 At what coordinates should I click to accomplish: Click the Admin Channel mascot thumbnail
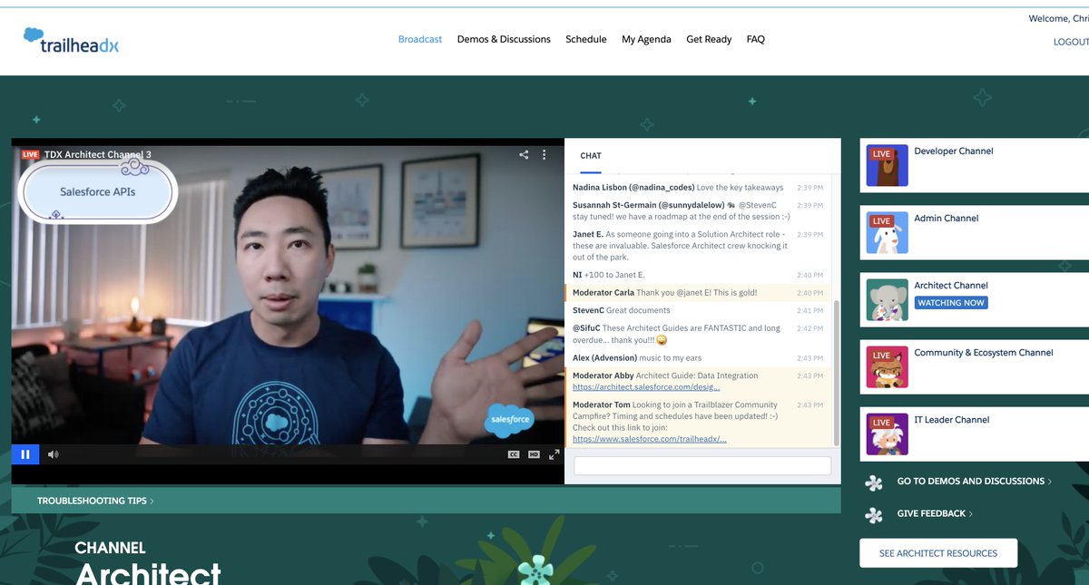tap(887, 232)
